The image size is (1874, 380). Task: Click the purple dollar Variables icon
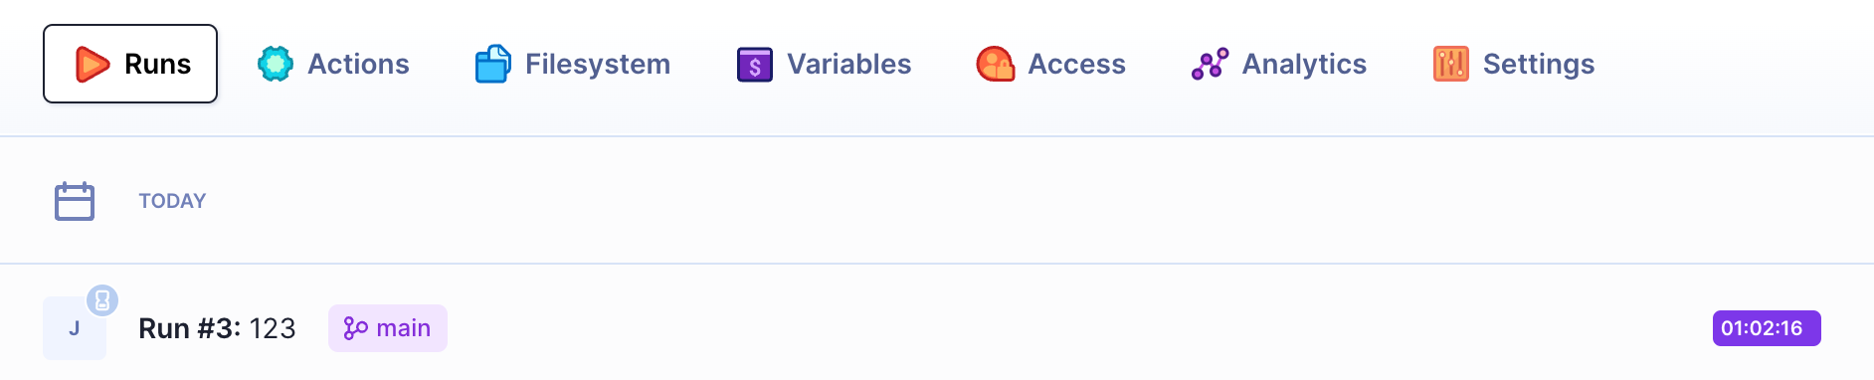pyautogui.click(x=755, y=65)
